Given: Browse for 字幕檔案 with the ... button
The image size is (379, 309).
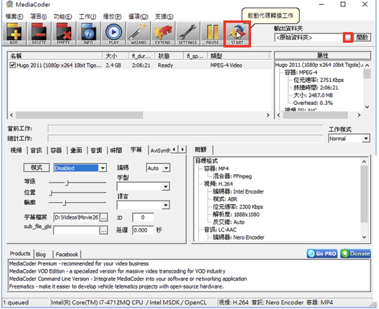Looking at the screenshot, I should [104, 217].
